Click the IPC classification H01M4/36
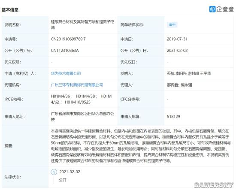Screen dimensions: 236x190 61,96
